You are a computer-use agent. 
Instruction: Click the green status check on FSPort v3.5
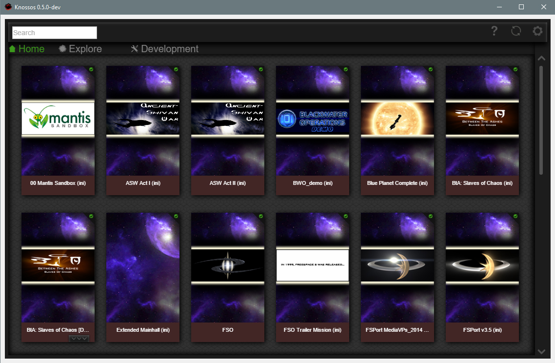pyautogui.click(x=515, y=216)
